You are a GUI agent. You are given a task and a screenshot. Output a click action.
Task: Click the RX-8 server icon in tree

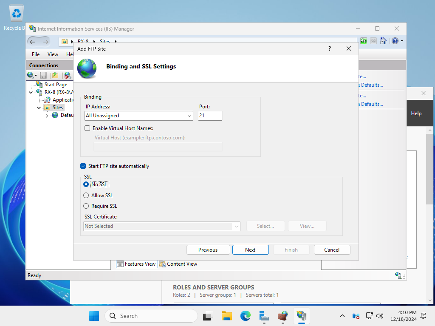coord(40,92)
